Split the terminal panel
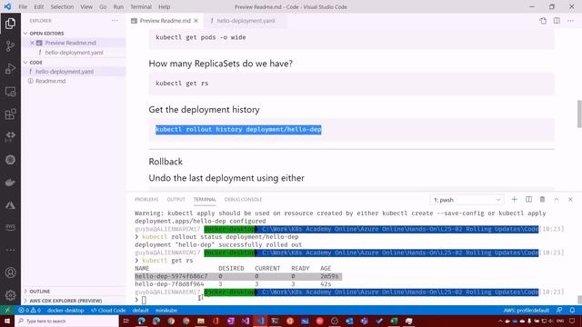 point(528,200)
